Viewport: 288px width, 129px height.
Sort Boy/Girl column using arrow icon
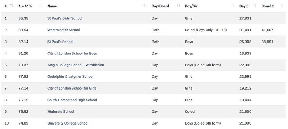click(x=233, y=6)
